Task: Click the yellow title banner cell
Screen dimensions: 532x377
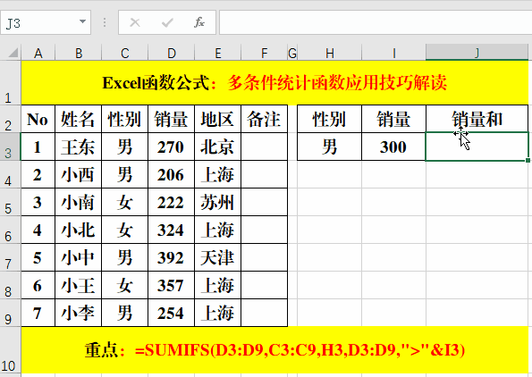Action: [x=274, y=83]
